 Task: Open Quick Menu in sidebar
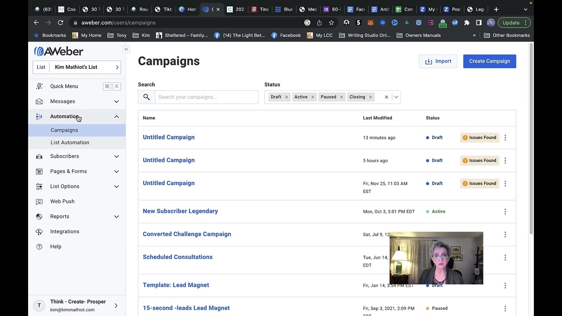(x=64, y=86)
